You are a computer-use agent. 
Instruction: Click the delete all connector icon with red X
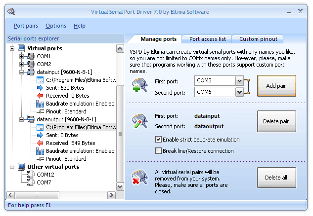click(139, 177)
